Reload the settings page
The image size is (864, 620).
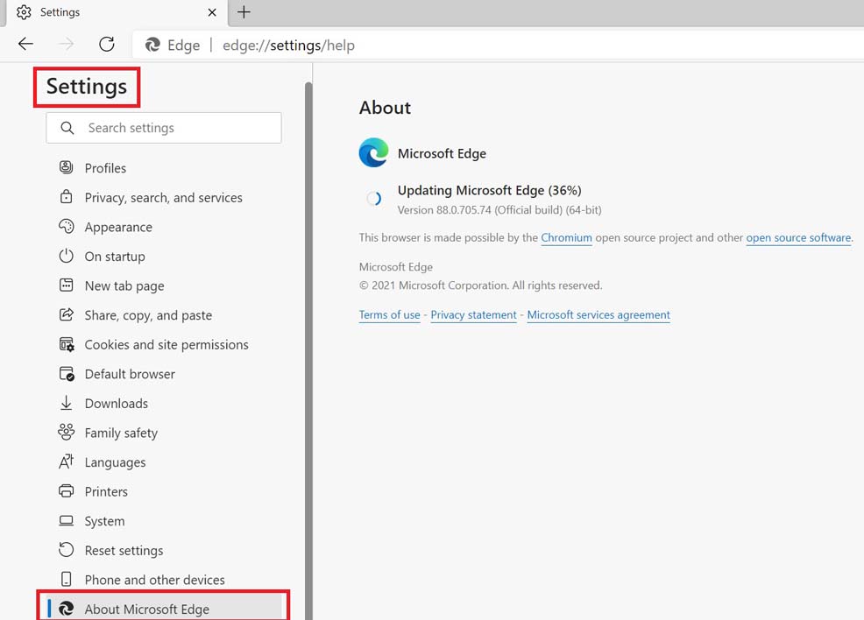106,44
